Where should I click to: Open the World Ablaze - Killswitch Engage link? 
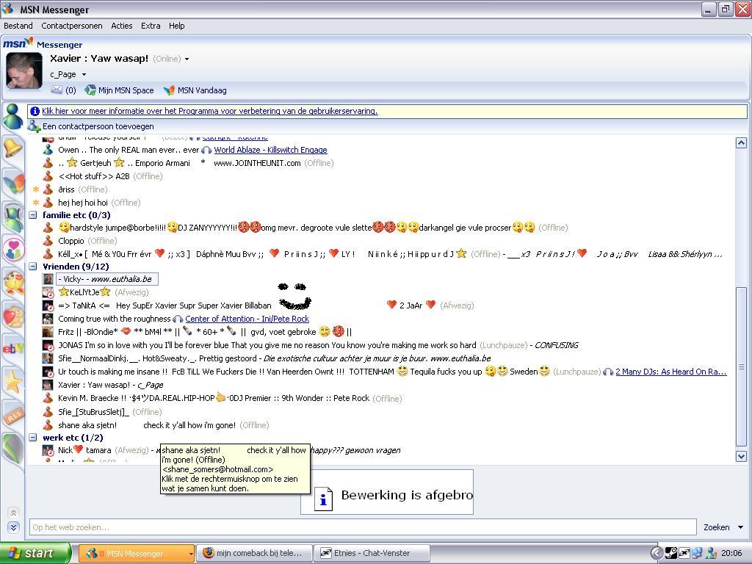[x=270, y=150]
